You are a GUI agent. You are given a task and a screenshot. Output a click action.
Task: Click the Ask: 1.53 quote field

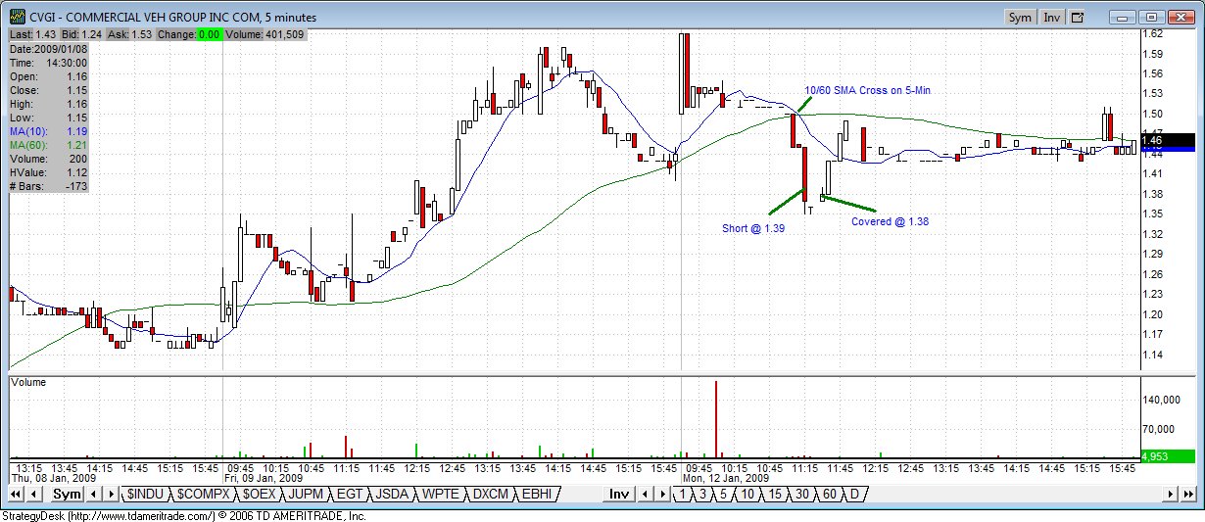(129, 34)
